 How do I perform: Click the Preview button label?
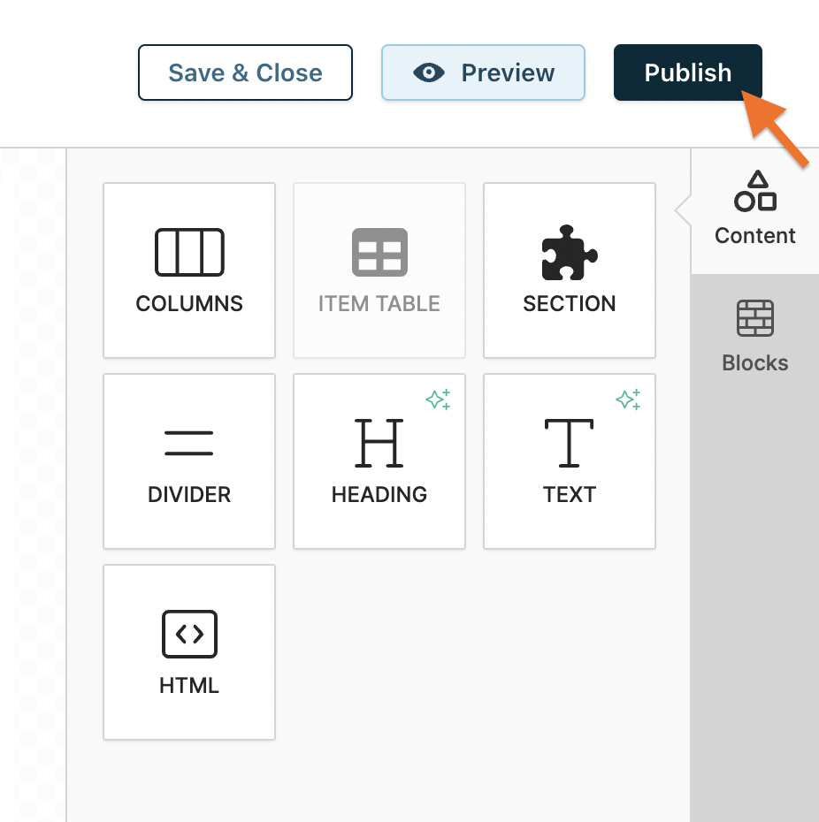click(x=508, y=72)
